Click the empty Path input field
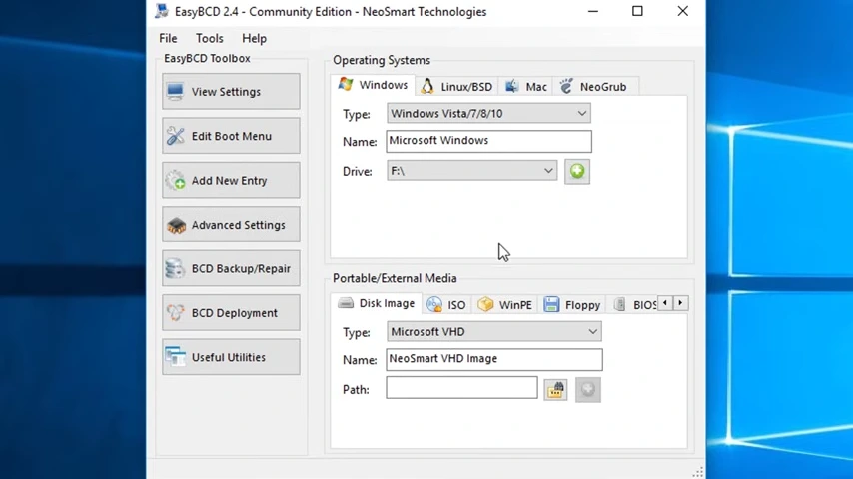853x479 pixels. coord(461,388)
